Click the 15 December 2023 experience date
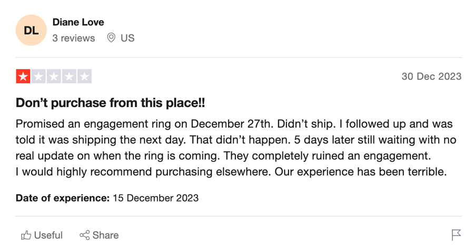Screen dimensions: 474x251 156,198
